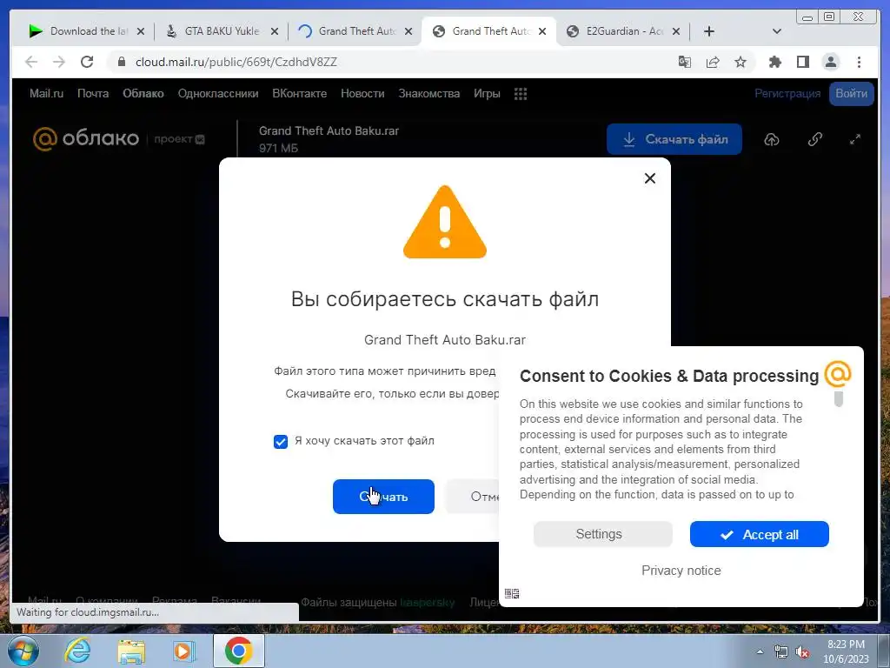Open Новости in the top navigation
This screenshot has width=890, height=668.
pyautogui.click(x=362, y=94)
